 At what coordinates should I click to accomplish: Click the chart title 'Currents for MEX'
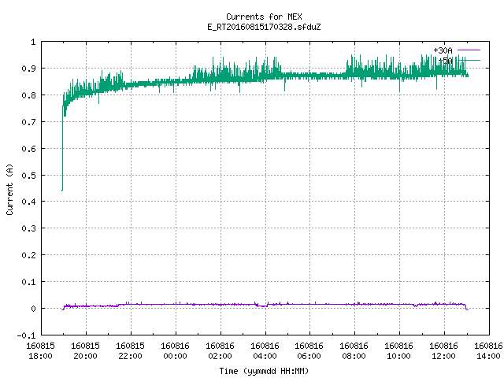[x=264, y=17]
